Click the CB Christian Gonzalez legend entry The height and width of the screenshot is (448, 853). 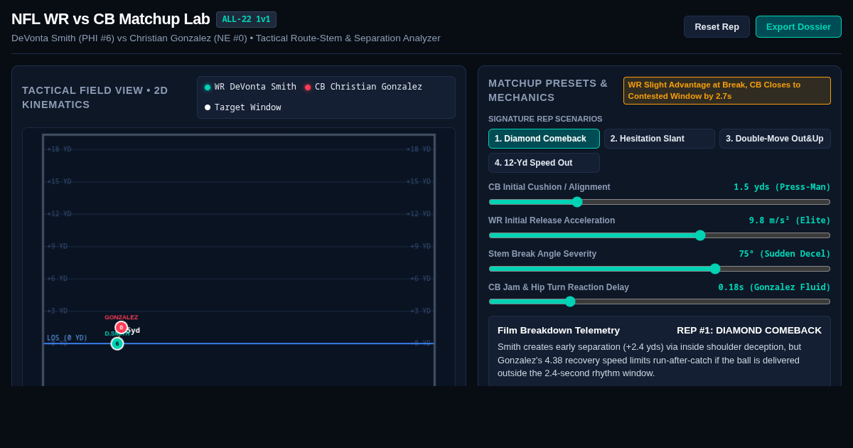pyautogui.click(x=363, y=87)
